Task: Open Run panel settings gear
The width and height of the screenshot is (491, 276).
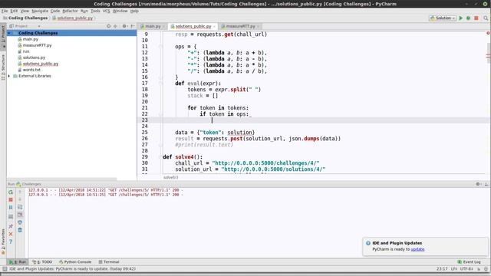Action: pyautogui.click(x=478, y=184)
